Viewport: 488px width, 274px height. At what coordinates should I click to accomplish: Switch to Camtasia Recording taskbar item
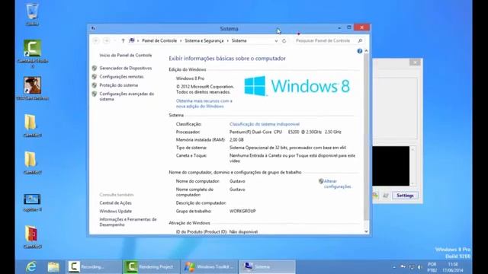click(x=93, y=267)
